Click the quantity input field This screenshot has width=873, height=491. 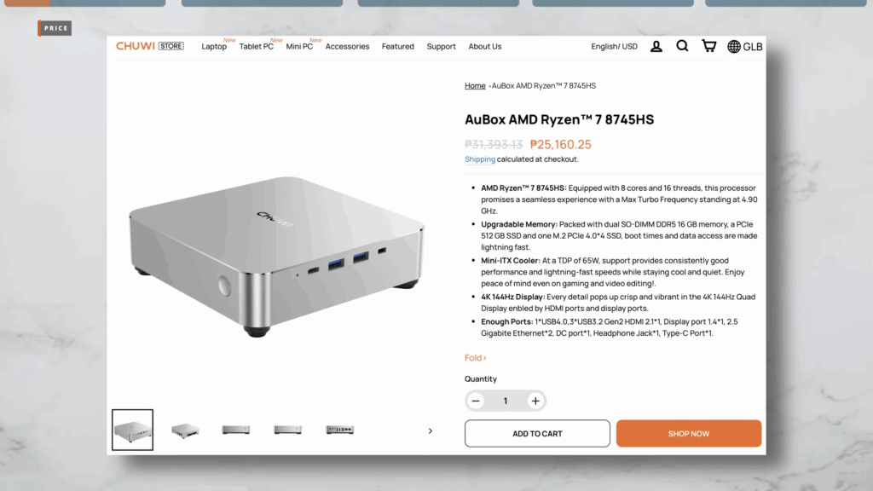[506, 401]
